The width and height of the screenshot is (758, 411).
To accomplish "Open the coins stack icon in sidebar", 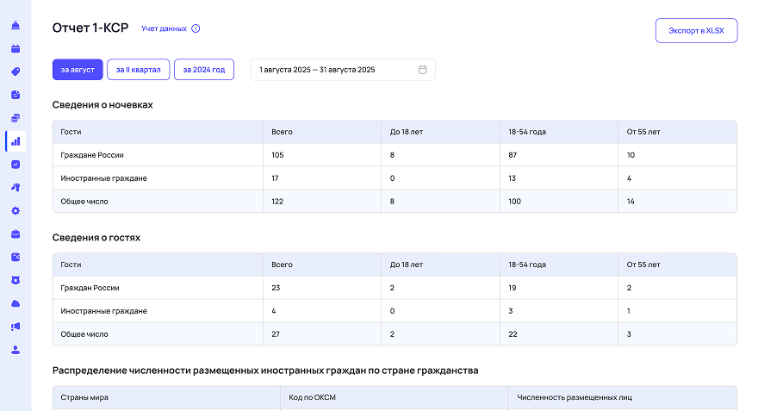I will 16,118.
